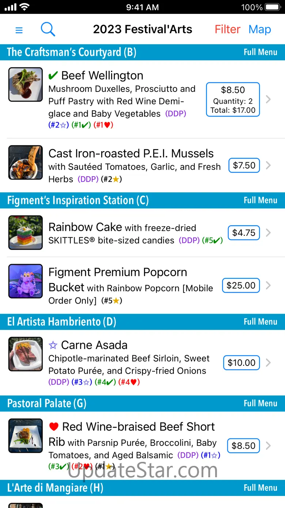Tap the magnifying glass search icon
The width and height of the screenshot is (285, 508).
click(48, 29)
